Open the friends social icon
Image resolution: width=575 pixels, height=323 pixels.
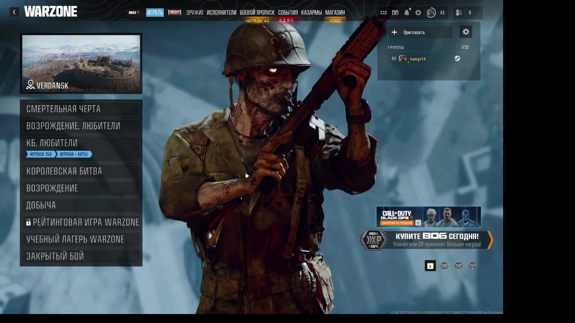click(459, 13)
